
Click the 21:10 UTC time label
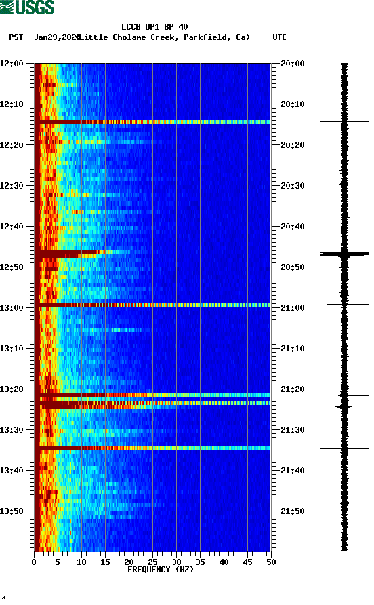pyautogui.click(x=293, y=349)
